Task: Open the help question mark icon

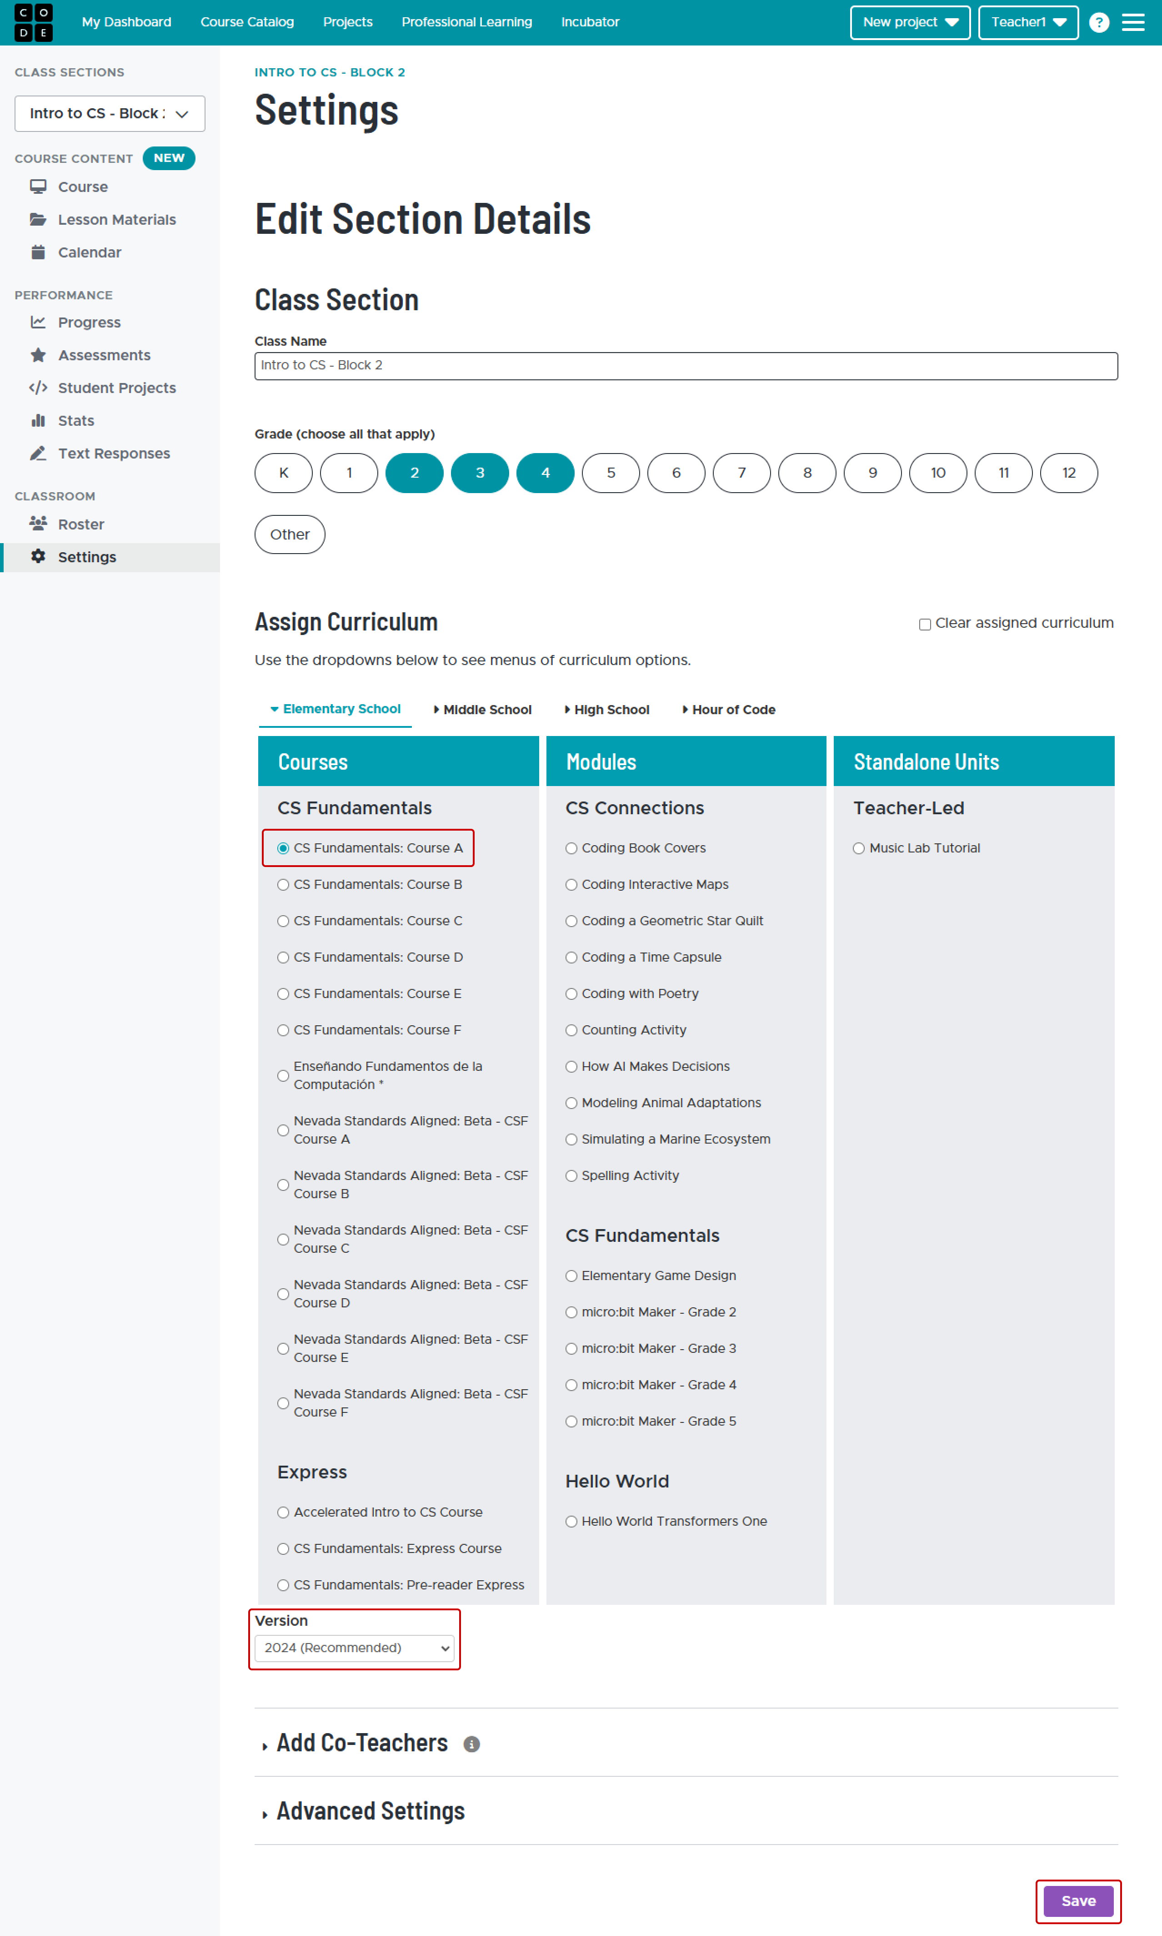Action: (x=1098, y=22)
